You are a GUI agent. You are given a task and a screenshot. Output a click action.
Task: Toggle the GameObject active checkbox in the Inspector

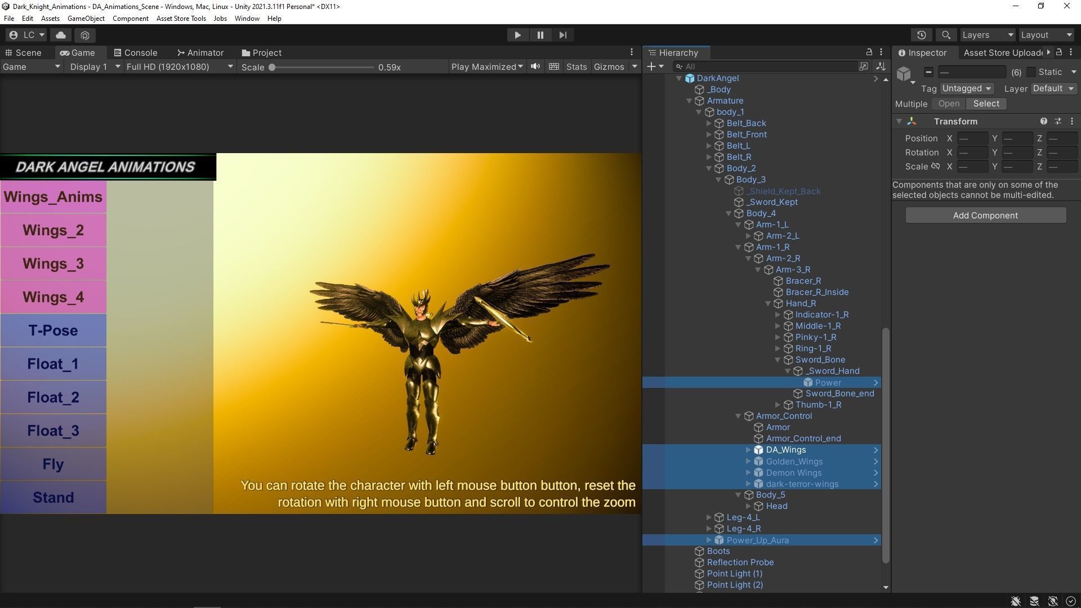(929, 72)
